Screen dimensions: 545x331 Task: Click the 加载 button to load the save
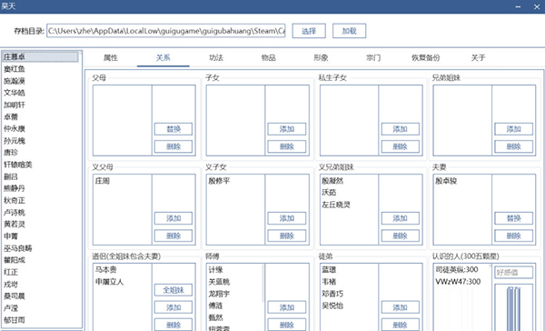(349, 31)
